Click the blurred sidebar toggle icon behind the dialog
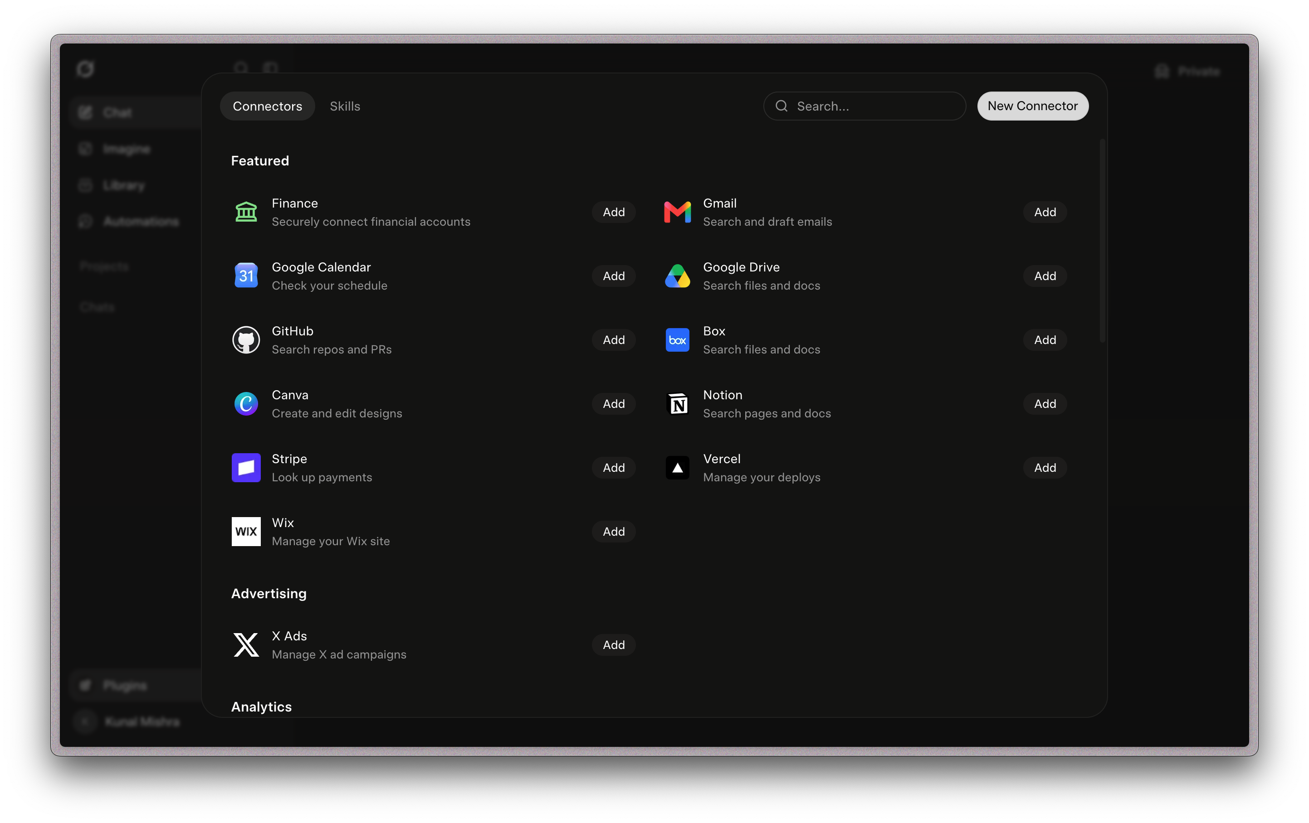Screen dimensions: 1309x823 click(x=270, y=68)
